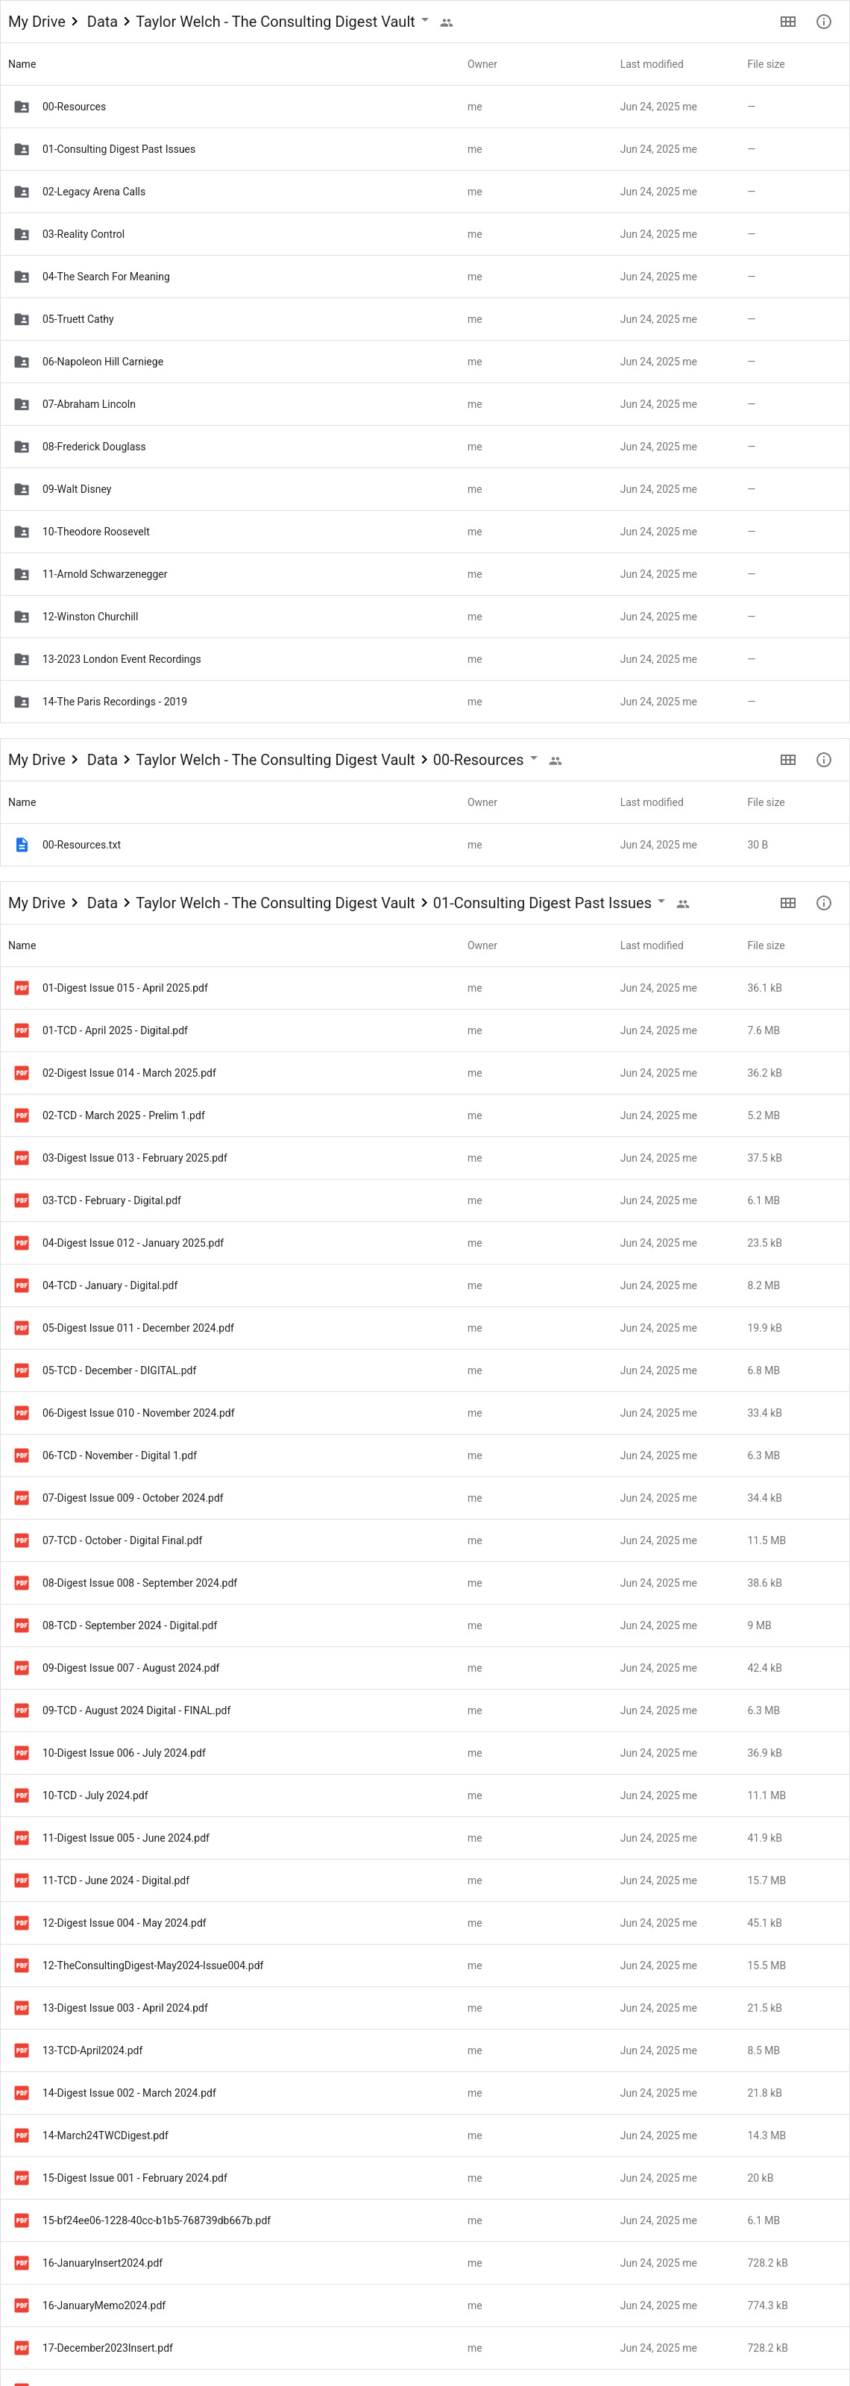Screen dimensions: 850x2386
Task: Open info icon in 00-Resources header
Action: pos(823,760)
